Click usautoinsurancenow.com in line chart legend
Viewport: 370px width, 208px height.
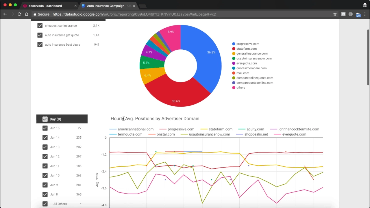tap(210, 134)
